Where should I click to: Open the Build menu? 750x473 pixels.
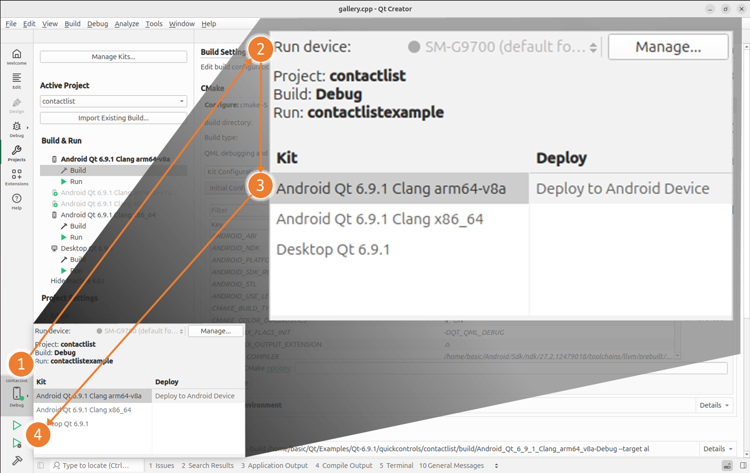click(x=73, y=24)
